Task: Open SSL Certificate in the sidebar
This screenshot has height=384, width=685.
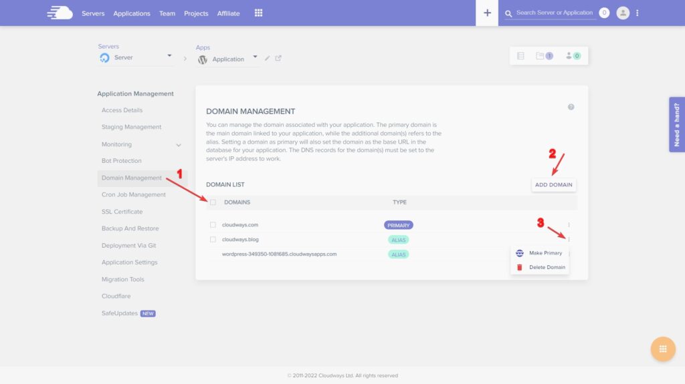Action: (122, 212)
